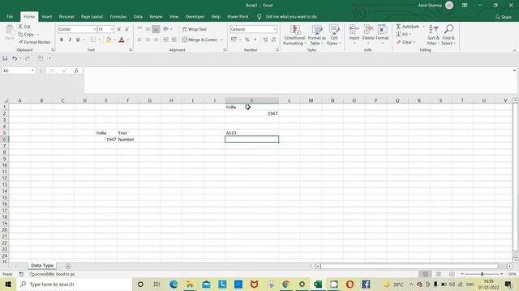Click Undo in Quick Access Toolbar
Viewport: 519px width, 291px height.
(x=15, y=58)
